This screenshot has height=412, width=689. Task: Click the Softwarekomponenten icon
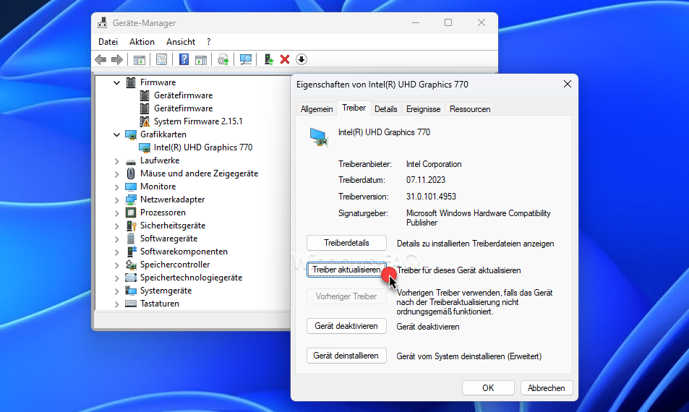tap(131, 252)
